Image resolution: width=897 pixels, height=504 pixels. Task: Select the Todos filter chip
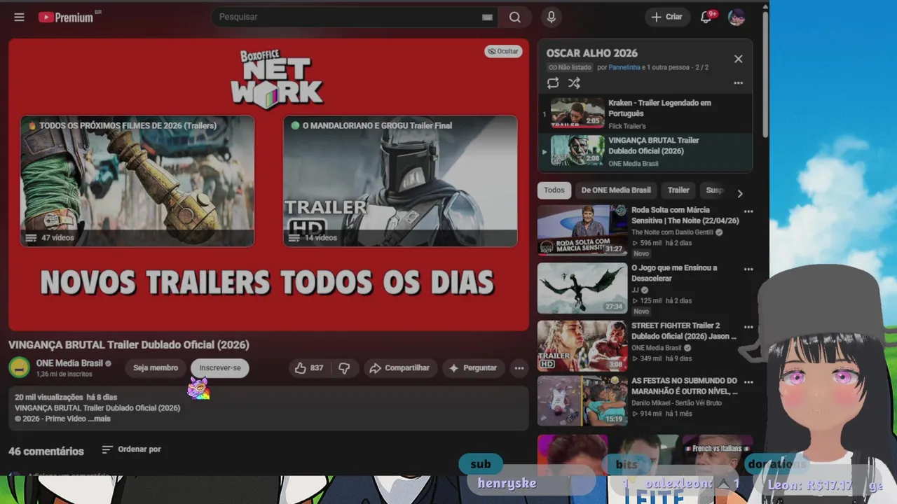(x=554, y=190)
